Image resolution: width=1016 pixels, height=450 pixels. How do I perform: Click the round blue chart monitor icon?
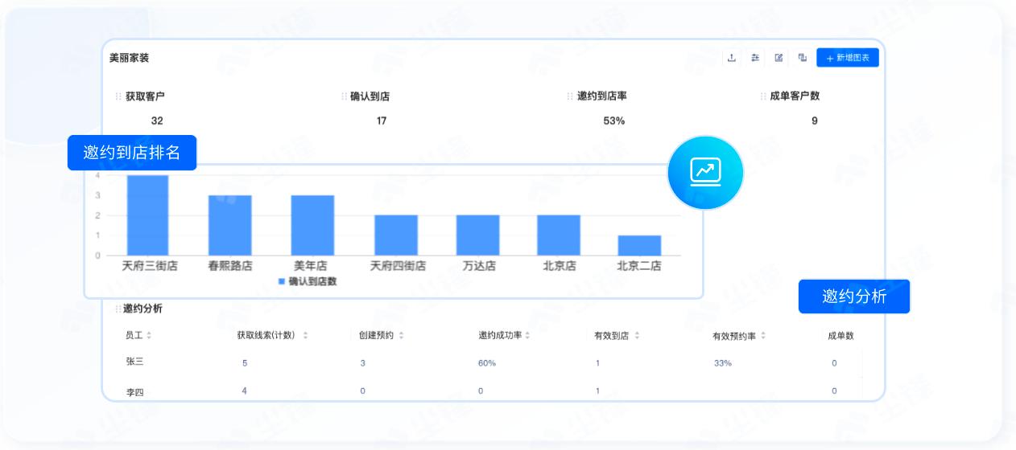pos(705,172)
